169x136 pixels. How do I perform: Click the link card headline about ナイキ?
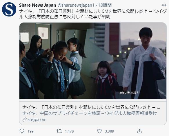(x=91, y=107)
